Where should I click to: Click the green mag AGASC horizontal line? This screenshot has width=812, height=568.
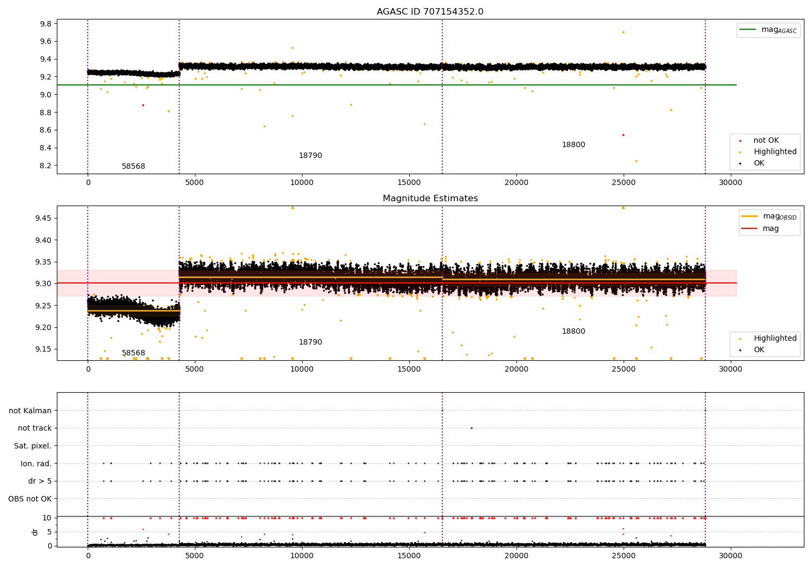[397, 85]
